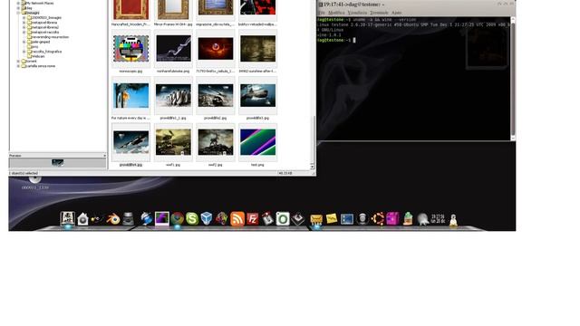Click the terminal window vertical scrollbar
Image resolution: width=580 pixels, height=326 pixels.
513,79
